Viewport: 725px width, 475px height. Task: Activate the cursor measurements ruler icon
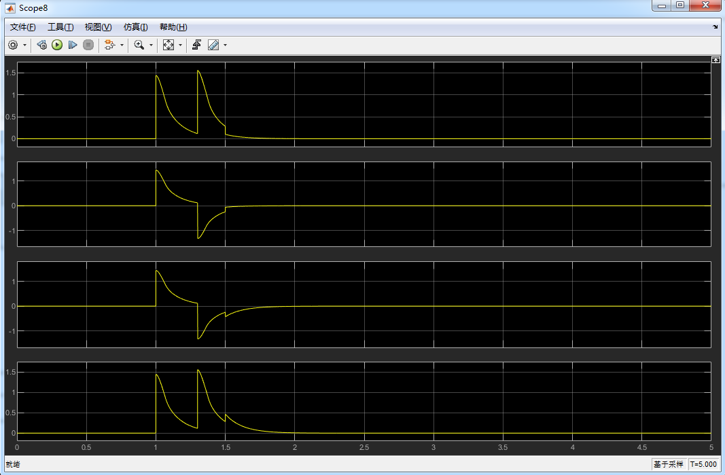point(213,45)
